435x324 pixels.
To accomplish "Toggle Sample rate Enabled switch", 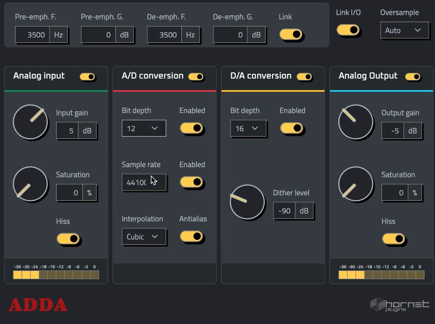I will (x=192, y=182).
